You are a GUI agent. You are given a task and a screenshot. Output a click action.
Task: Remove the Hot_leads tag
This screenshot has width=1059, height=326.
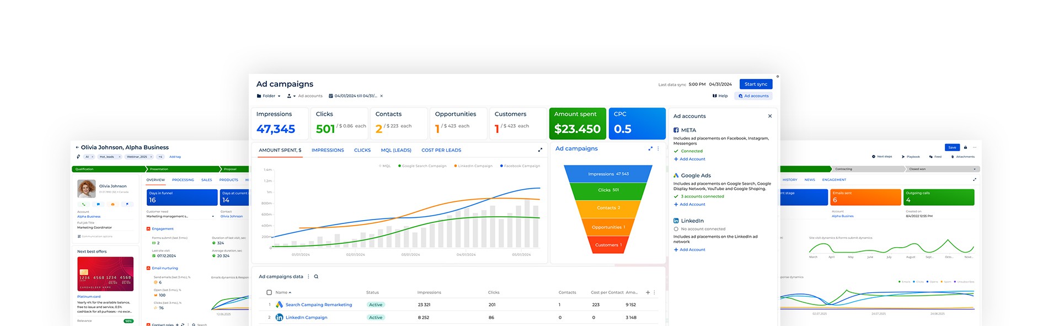coord(119,157)
